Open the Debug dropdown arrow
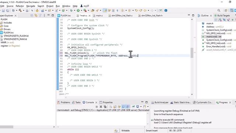 74,10
